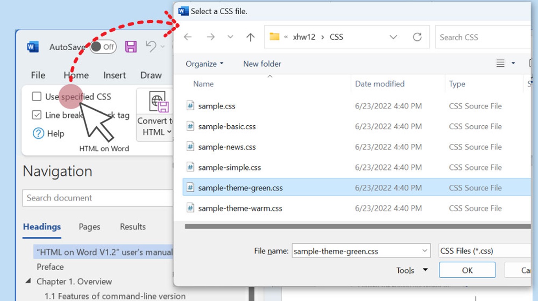
Task: Go up one folder level arrow
Action: (250, 37)
